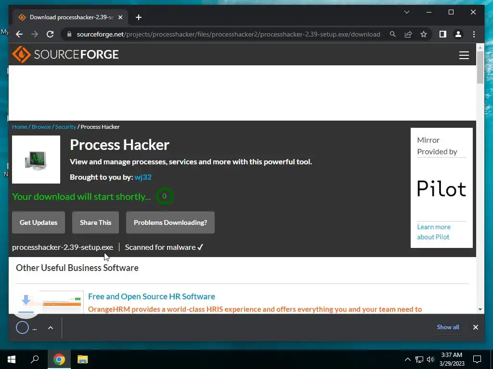Open the taskbar clock and date

tap(452, 359)
